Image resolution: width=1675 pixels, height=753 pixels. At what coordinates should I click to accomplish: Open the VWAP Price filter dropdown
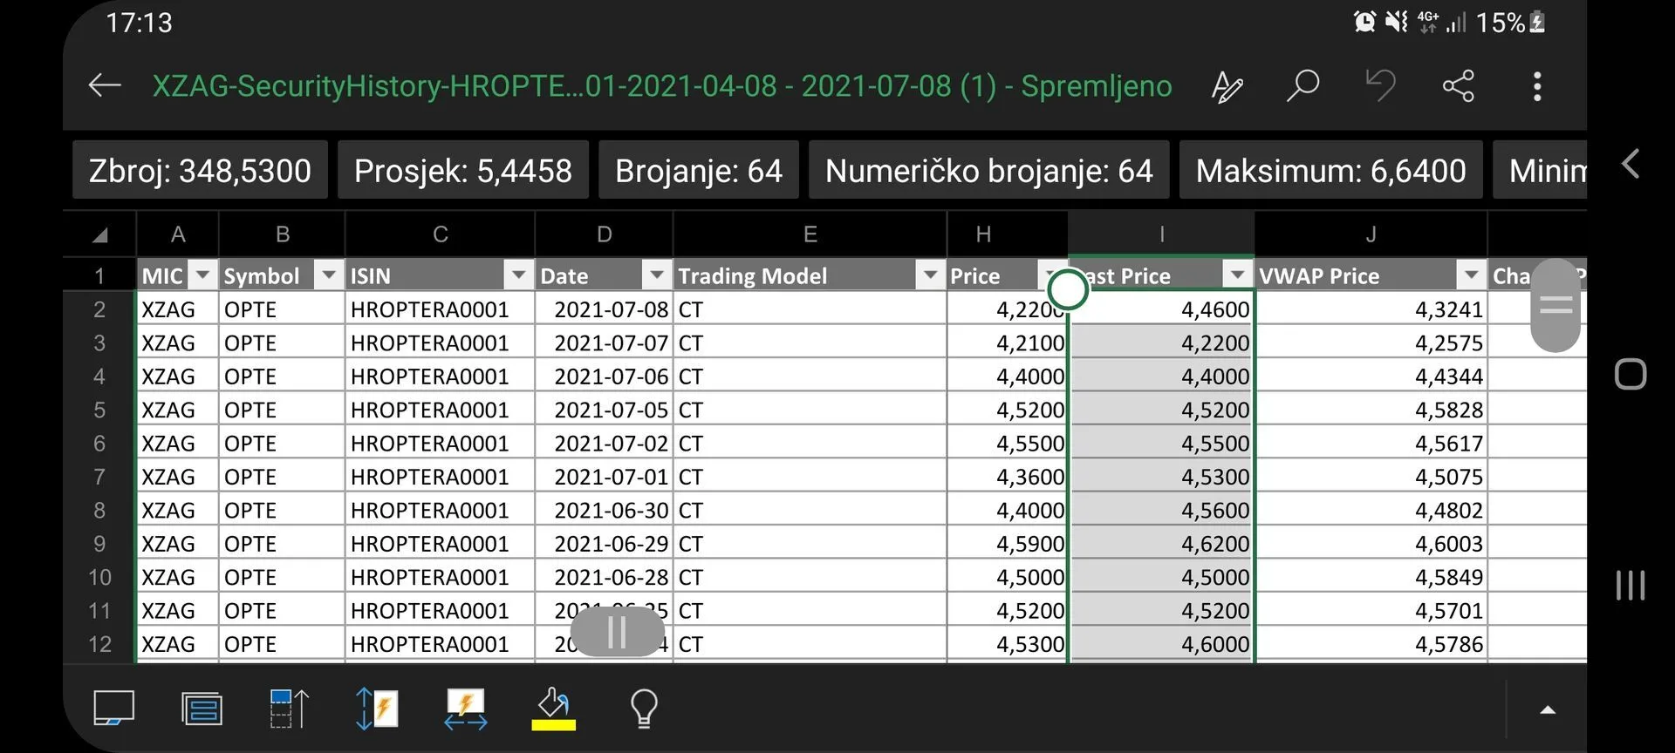point(1472,275)
